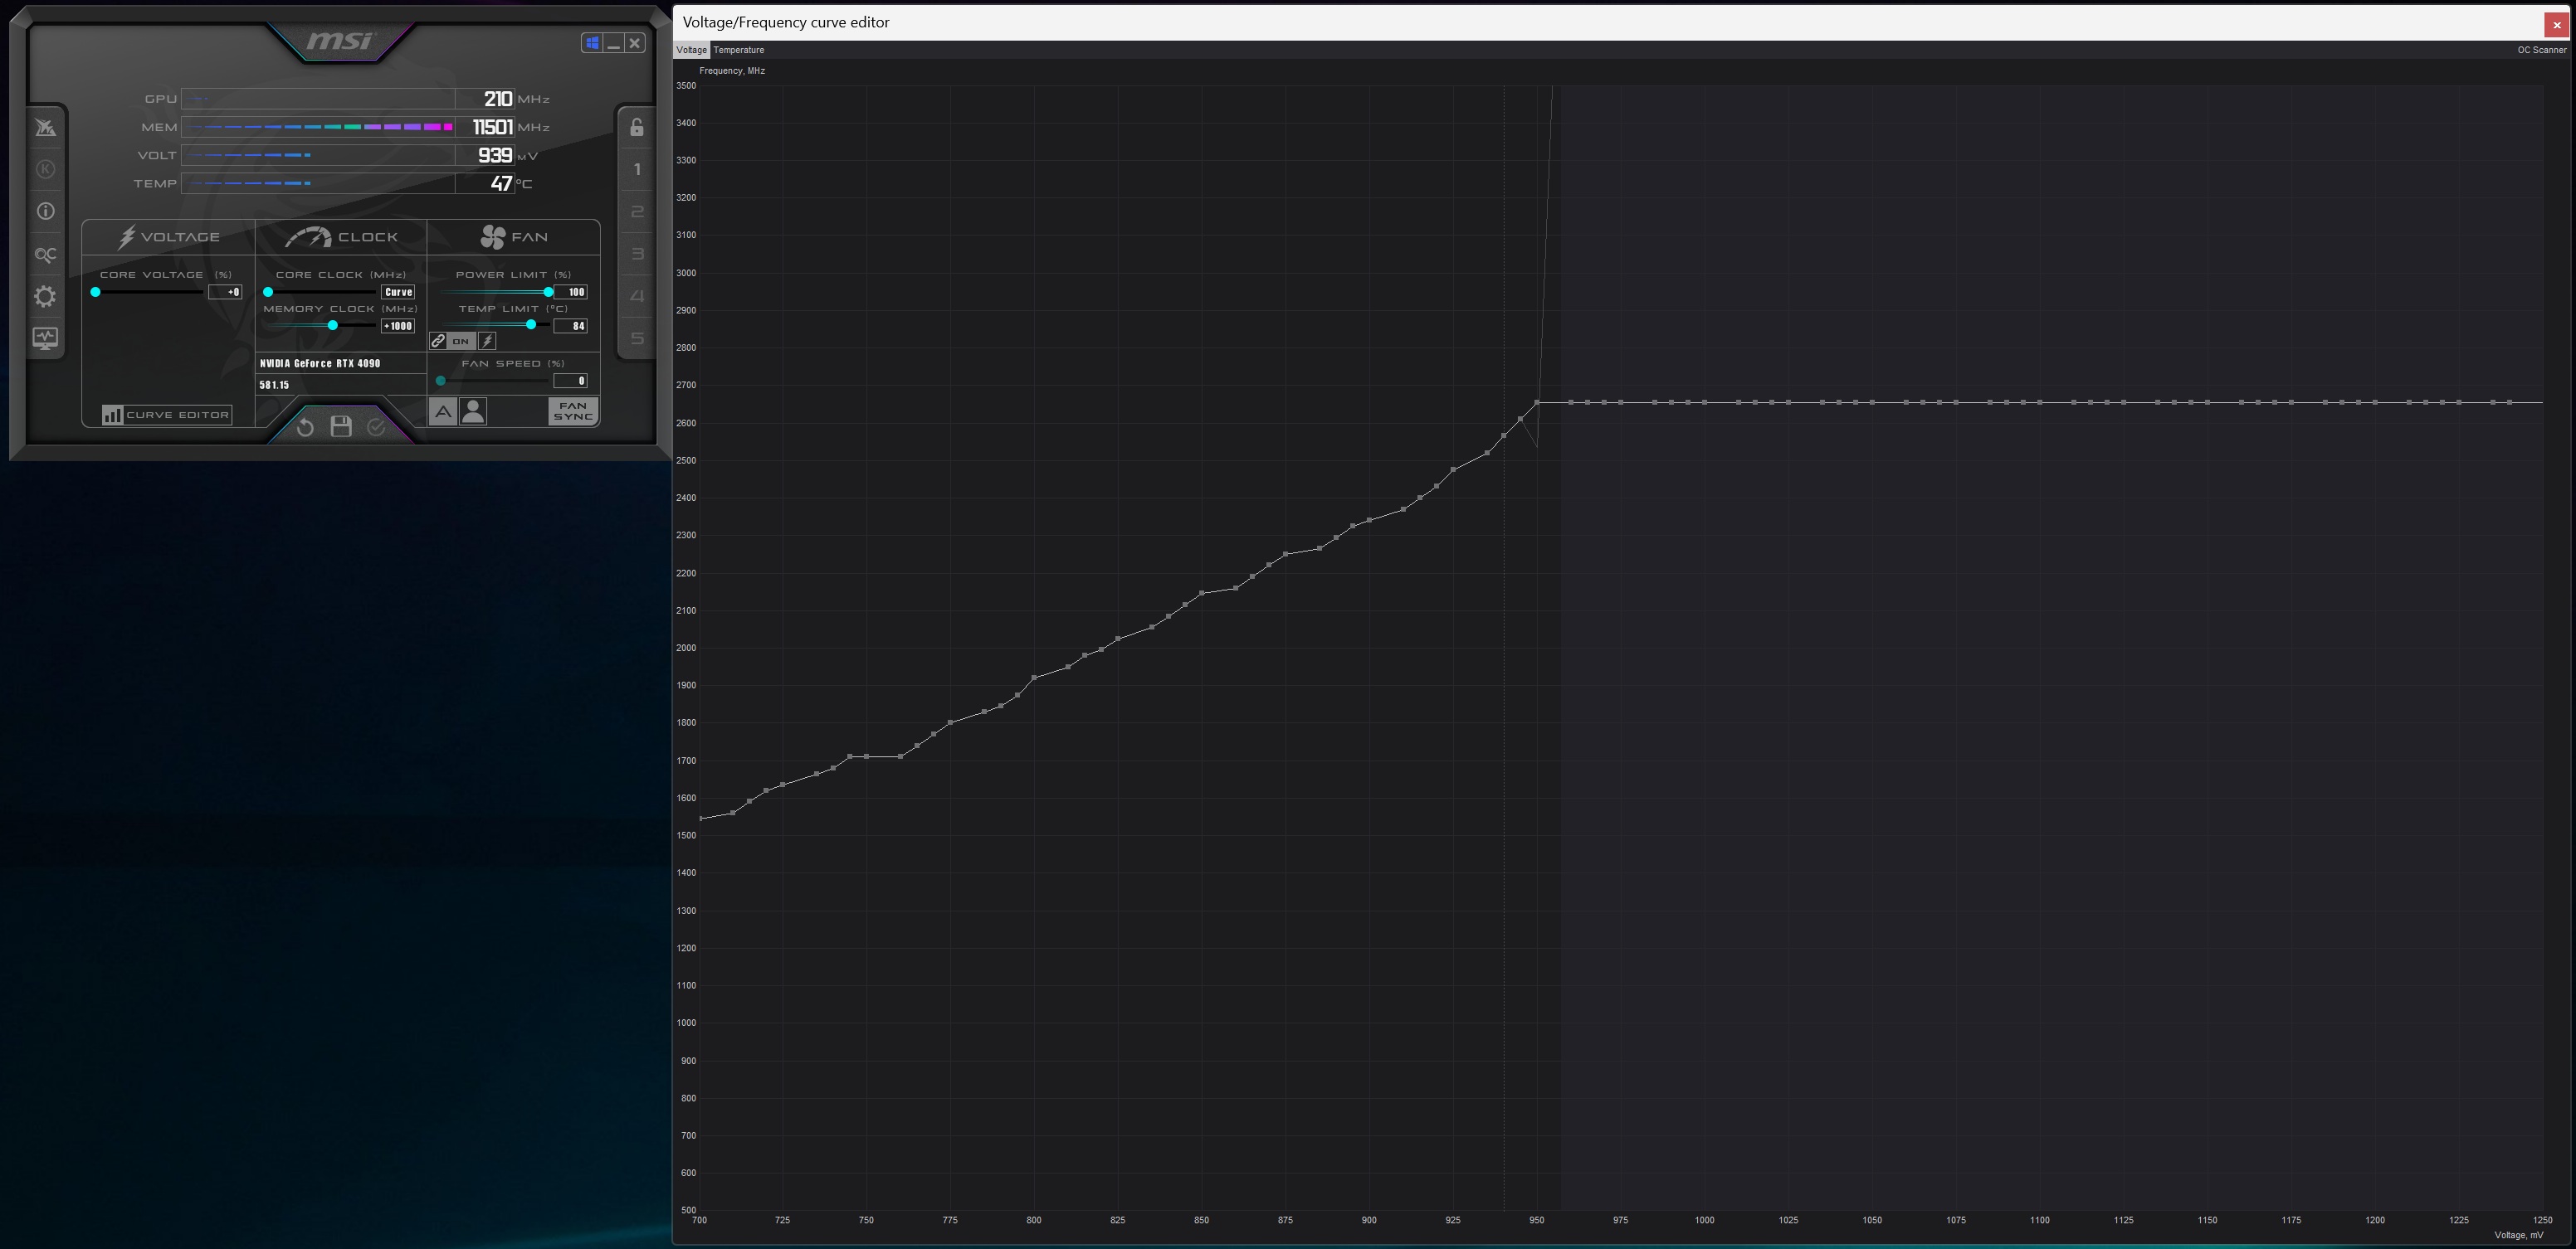Switch to the Temperature tab in curve editor

click(x=738, y=50)
